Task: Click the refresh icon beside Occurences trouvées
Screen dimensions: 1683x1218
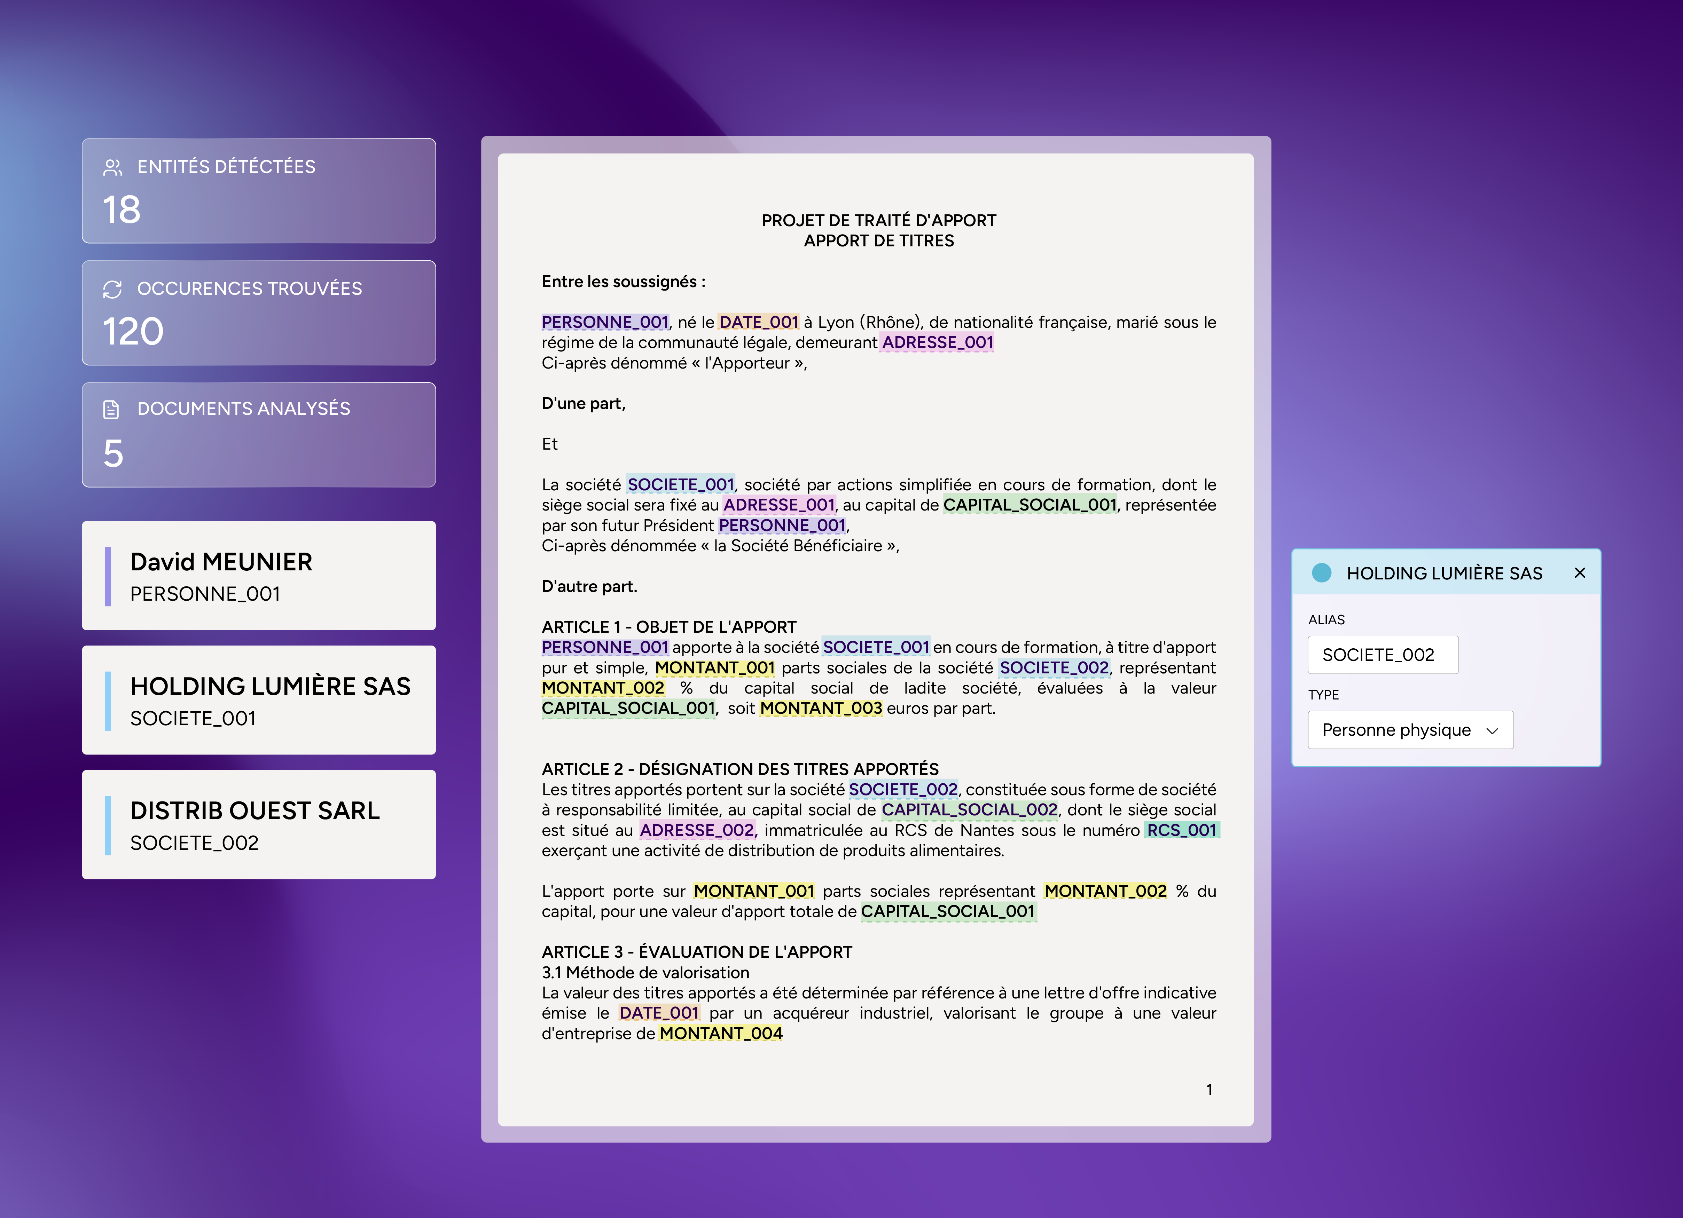Action: (x=112, y=289)
